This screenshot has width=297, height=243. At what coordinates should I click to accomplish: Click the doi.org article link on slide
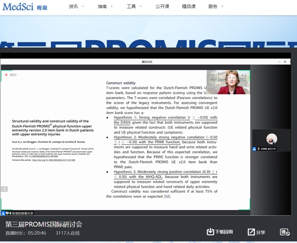point(53,160)
